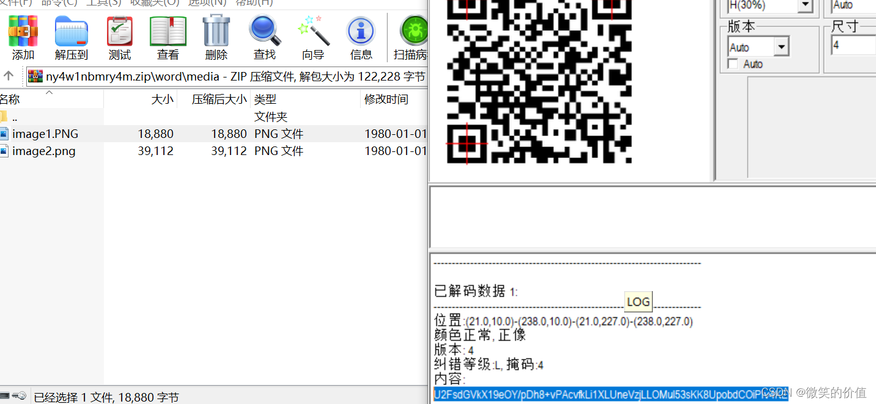
Task: Launch the 向导 (Wizard) icon
Action: coord(313,31)
